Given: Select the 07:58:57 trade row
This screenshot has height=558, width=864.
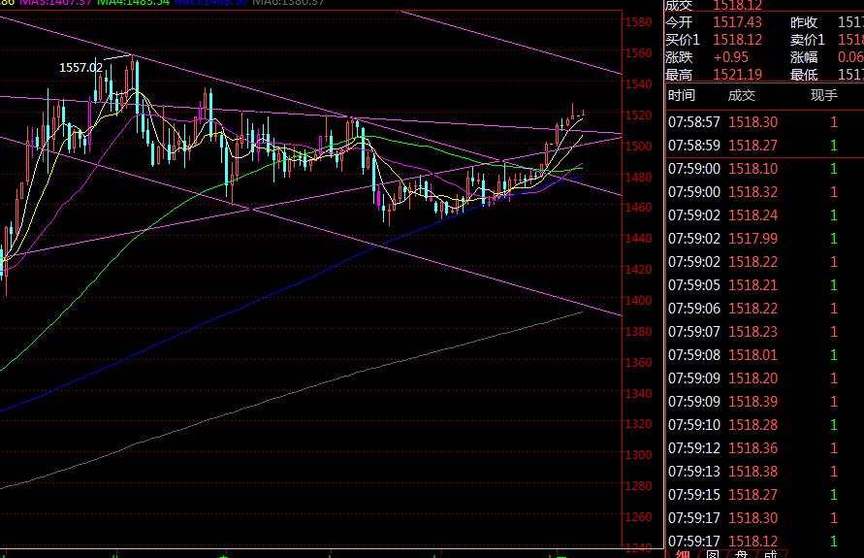Looking at the screenshot, I should point(694,122).
